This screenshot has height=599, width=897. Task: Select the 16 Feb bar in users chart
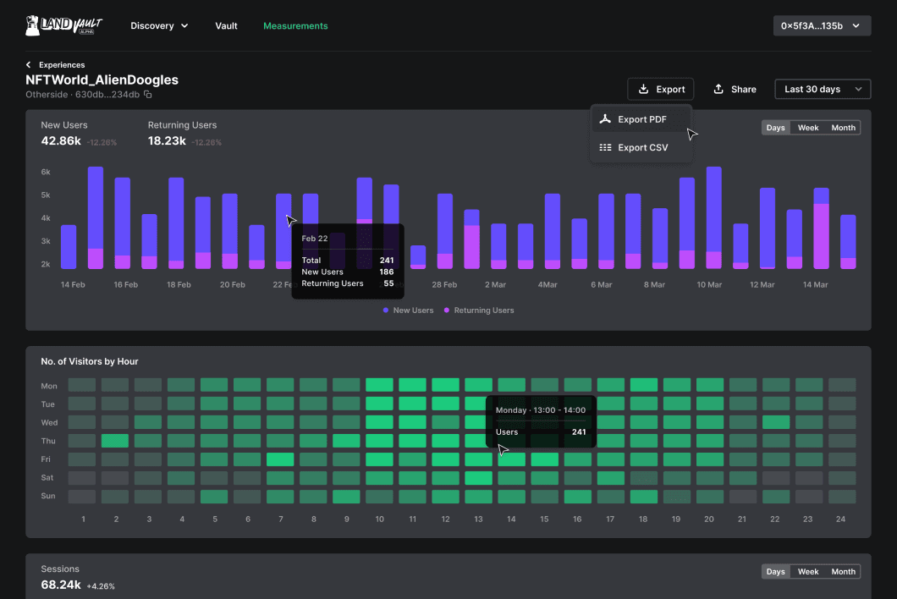(x=123, y=223)
